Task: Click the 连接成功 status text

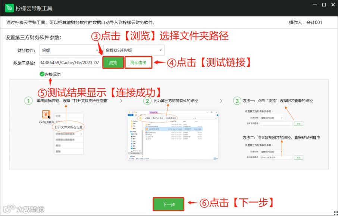Action: (52, 74)
